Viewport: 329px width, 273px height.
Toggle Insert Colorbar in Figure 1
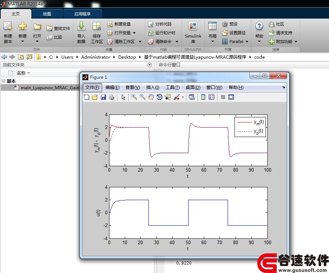click(203, 97)
